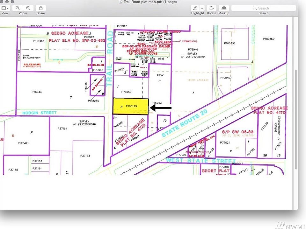Viewport: 306px width, 229px height.
Task: Click parcel label P76917
Action: pos(122,26)
